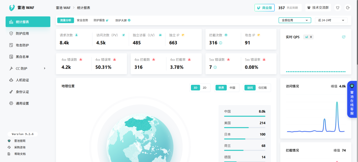Click the icon beside 拦截次数
Screen dimensions: 358x162
[226, 35]
